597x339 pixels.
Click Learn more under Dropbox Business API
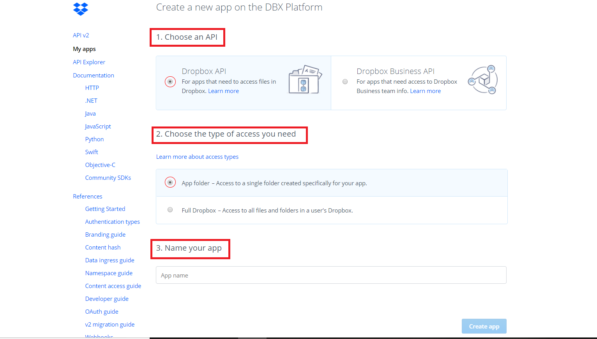tap(425, 91)
